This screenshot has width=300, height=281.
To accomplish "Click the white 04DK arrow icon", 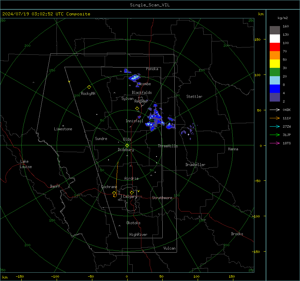I will point(275,110).
